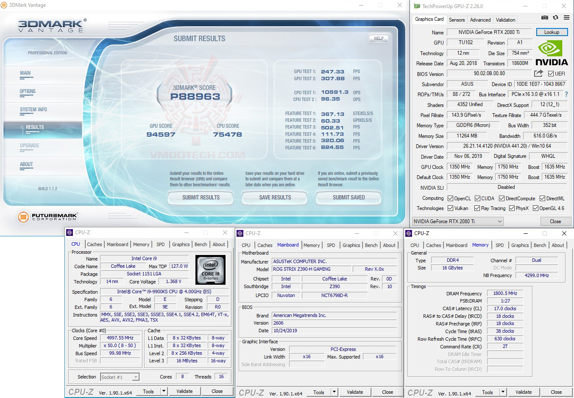Click the BIOS Version field 90.02.0B.00.80
The image size is (574, 398).
tap(489, 73)
